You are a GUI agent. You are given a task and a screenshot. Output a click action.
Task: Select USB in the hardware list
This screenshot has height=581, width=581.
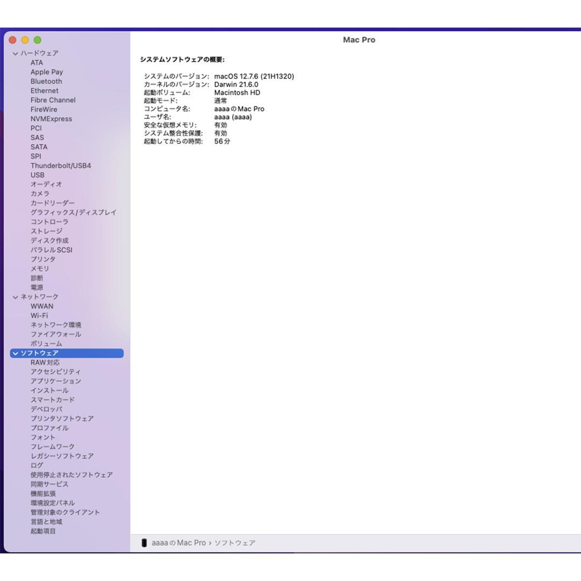tap(38, 175)
